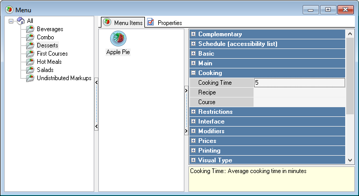Click the First Courses folder icon
Image resolution: width=359 pixels, height=196 pixels.
[x=30, y=54]
